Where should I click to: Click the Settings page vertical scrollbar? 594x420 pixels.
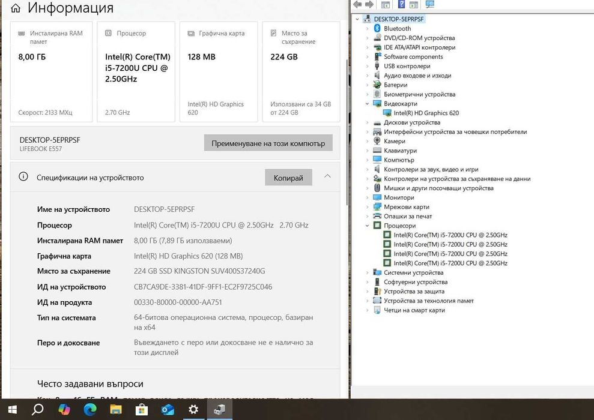pyautogui.click(x=347, y=133)
